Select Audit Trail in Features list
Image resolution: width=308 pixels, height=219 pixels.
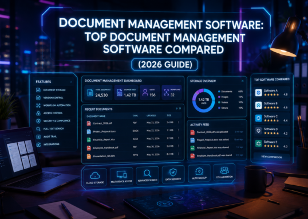[x=46, y=136]
